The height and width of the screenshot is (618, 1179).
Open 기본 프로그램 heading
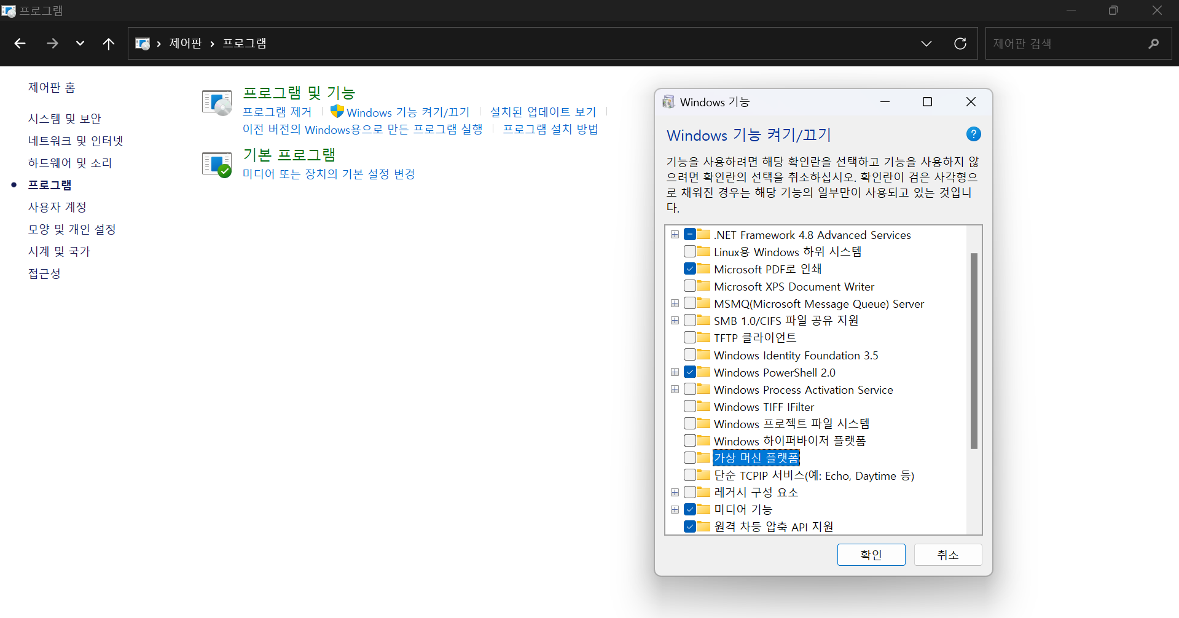click(289, 155)
